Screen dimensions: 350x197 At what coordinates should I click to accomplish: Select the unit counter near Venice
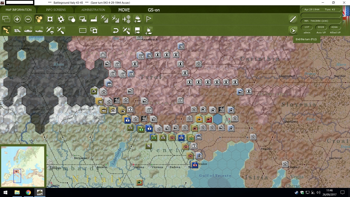coord(195,165)
